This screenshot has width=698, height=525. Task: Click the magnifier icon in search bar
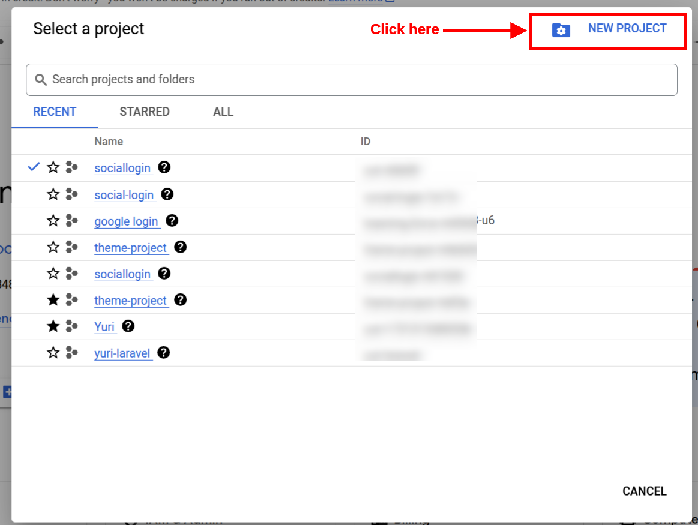click(x=41, y=80)
